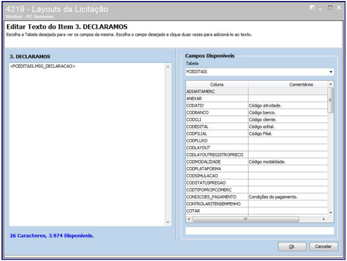
Task: Select the CODEDITAL column entry
Action: [x=217, y=126]
